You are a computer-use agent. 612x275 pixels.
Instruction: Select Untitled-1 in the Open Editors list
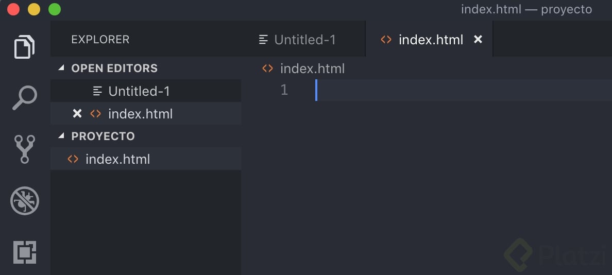[x=139, y=91]
